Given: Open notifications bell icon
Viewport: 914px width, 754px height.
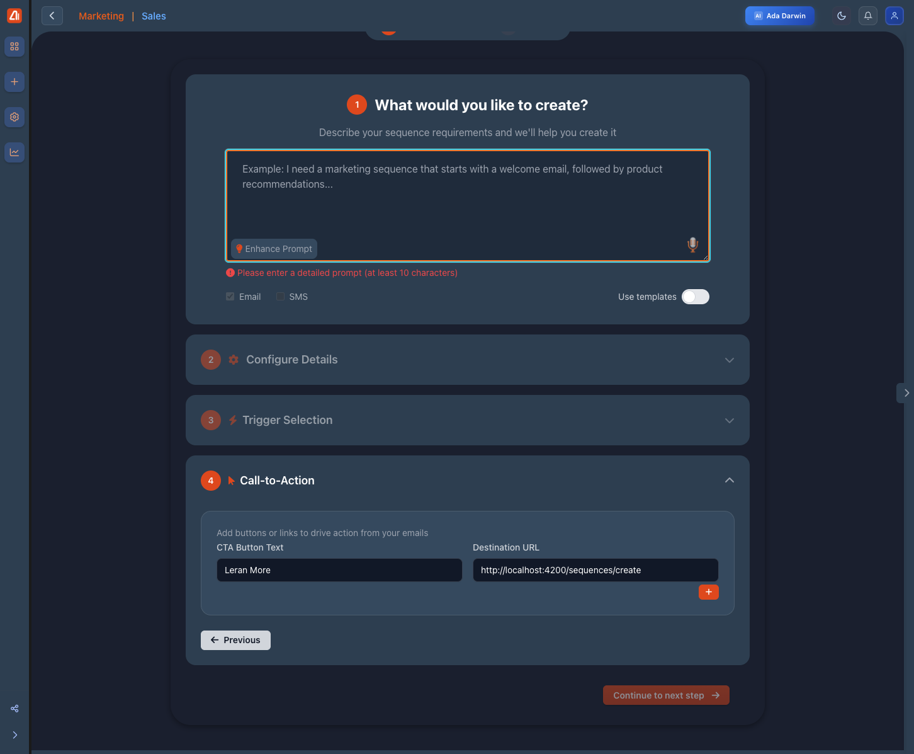Looking at the screenshot, I should point(868,16).
